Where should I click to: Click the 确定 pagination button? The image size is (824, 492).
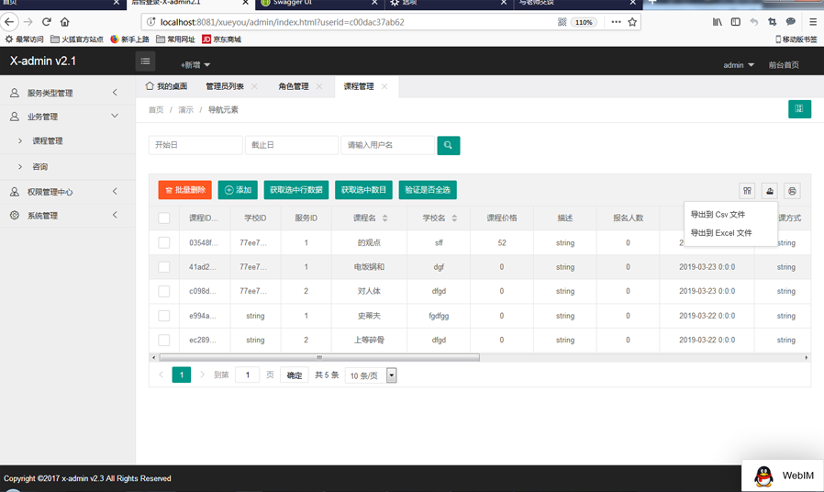tap(295, 375)
